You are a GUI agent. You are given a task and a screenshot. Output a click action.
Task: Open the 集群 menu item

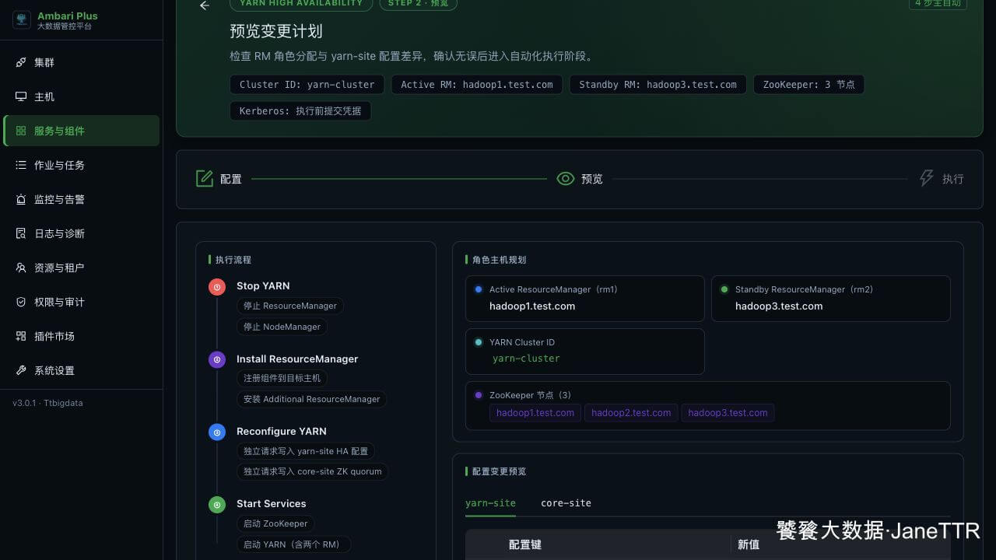point(82,62)
